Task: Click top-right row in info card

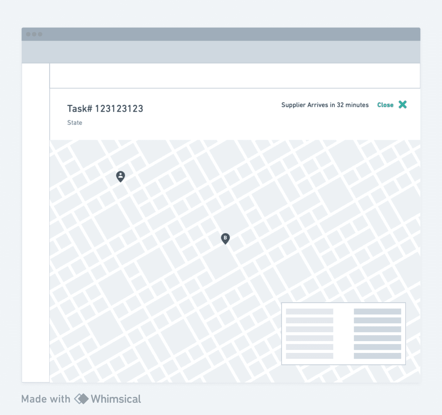Action: (x=377, y=311)
